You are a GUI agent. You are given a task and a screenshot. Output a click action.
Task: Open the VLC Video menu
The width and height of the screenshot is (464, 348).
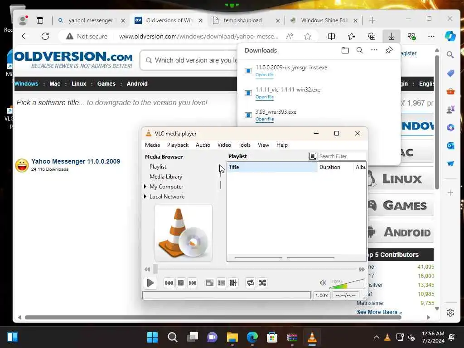[224, 145]
